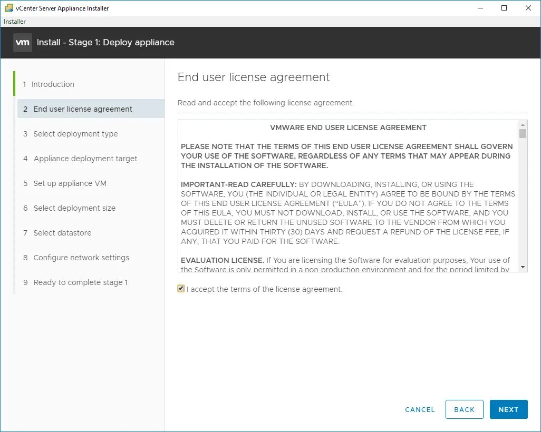Select step 3 Select deployment type
This screenshot has height=432, width=541.
point(75,134)
